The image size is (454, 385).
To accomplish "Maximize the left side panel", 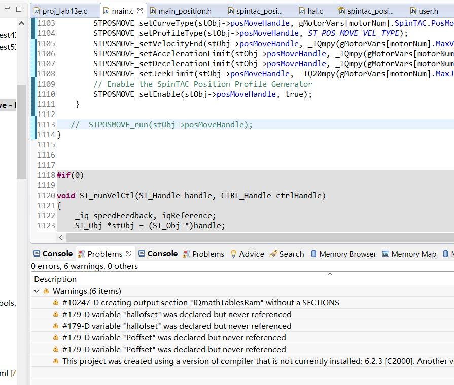I will (x=18, y=9).
